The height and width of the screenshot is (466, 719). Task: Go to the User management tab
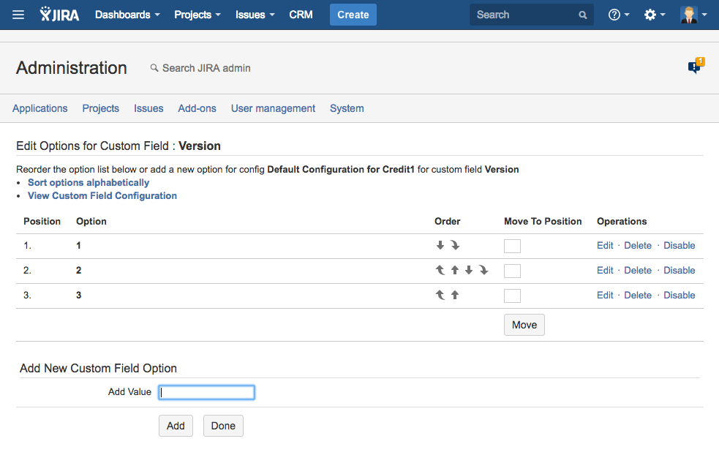(x=273, y=108)
